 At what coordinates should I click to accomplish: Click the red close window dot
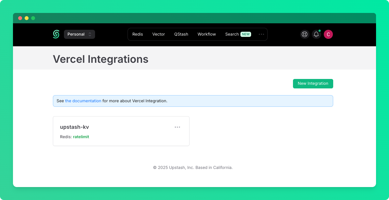[20, 18]
